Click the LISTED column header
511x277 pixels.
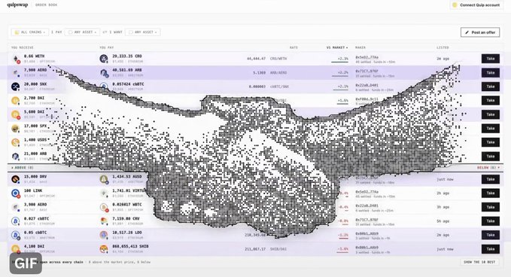click(x=443, y=47)
